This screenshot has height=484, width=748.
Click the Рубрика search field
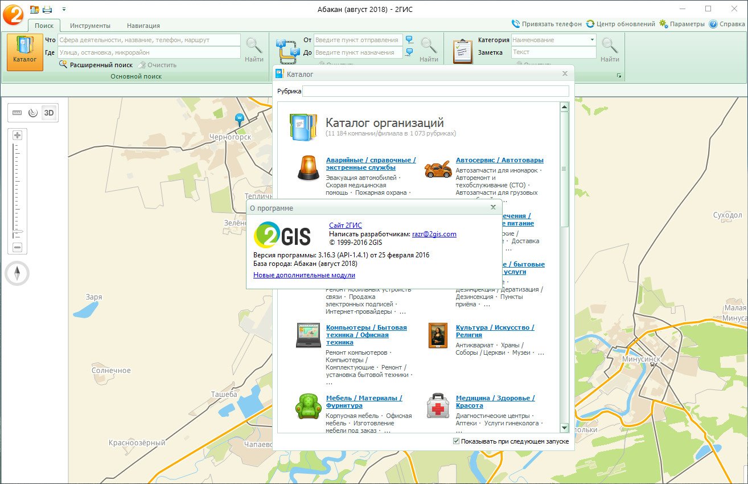pyautogui.click(x=435, y=91)
